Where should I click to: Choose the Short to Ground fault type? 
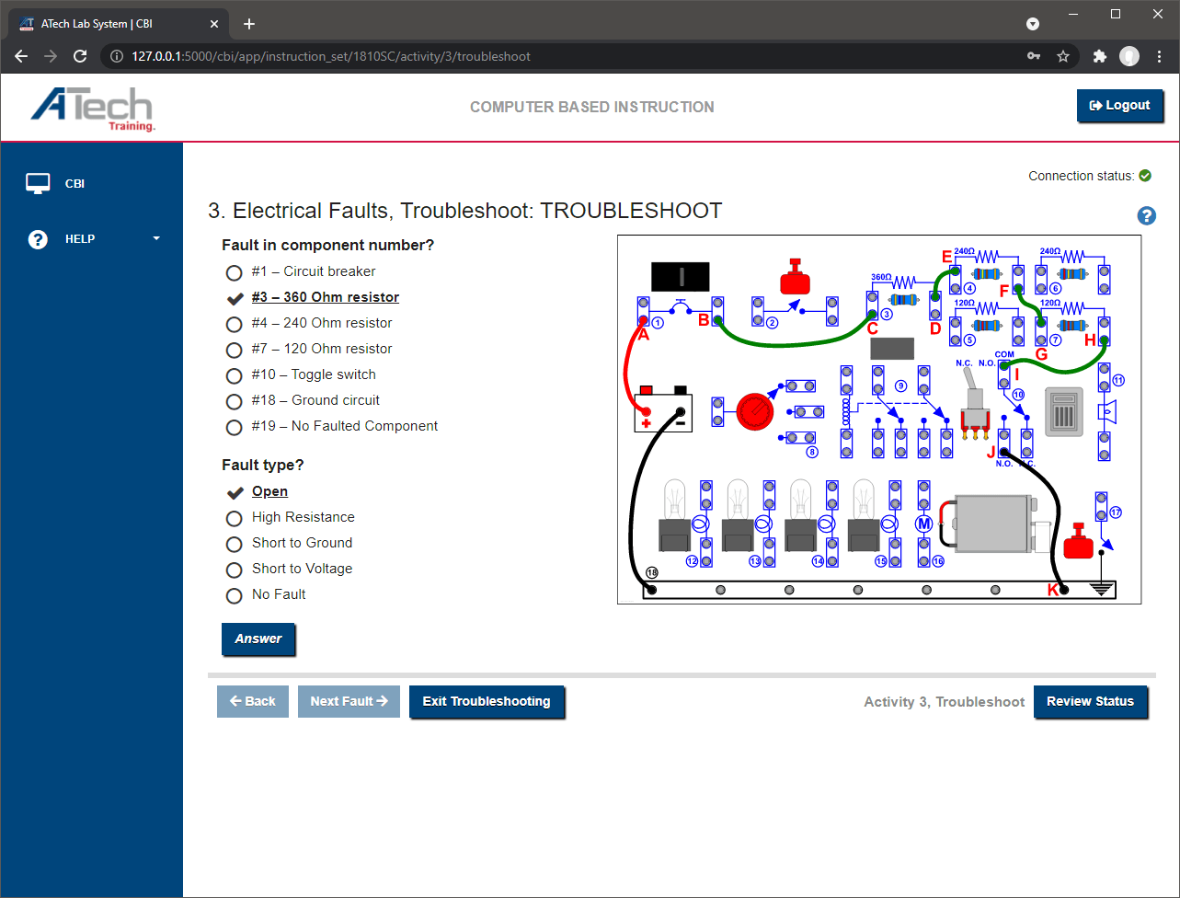[x=235, y=544]
